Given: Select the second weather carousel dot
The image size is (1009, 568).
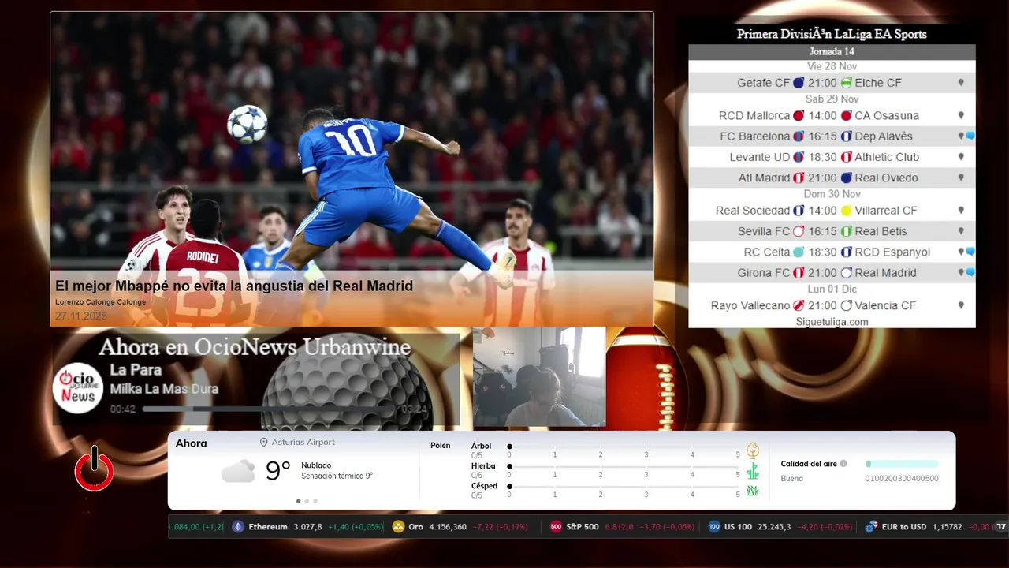Looking at the screenshot, I should (307, 501).
